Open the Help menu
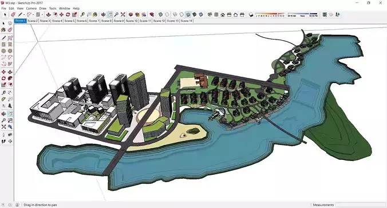Image resolution: width=387 pixels, height=208 pixels. pyautogui.click(x=76, y=9)
